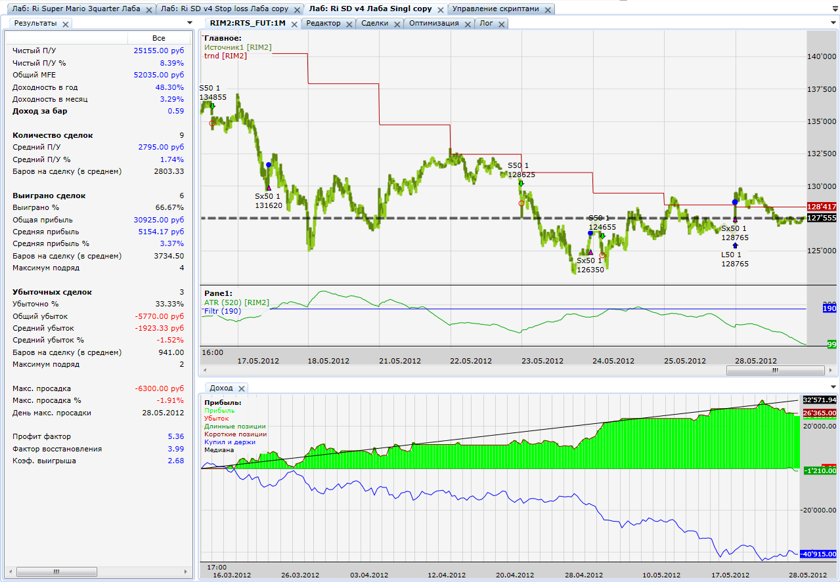
Task: Close the Редактор tab
Action: click(x=349, y=24)
